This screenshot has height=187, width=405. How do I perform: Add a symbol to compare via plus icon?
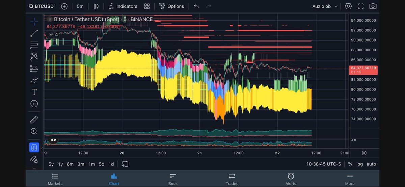(64, 6)
